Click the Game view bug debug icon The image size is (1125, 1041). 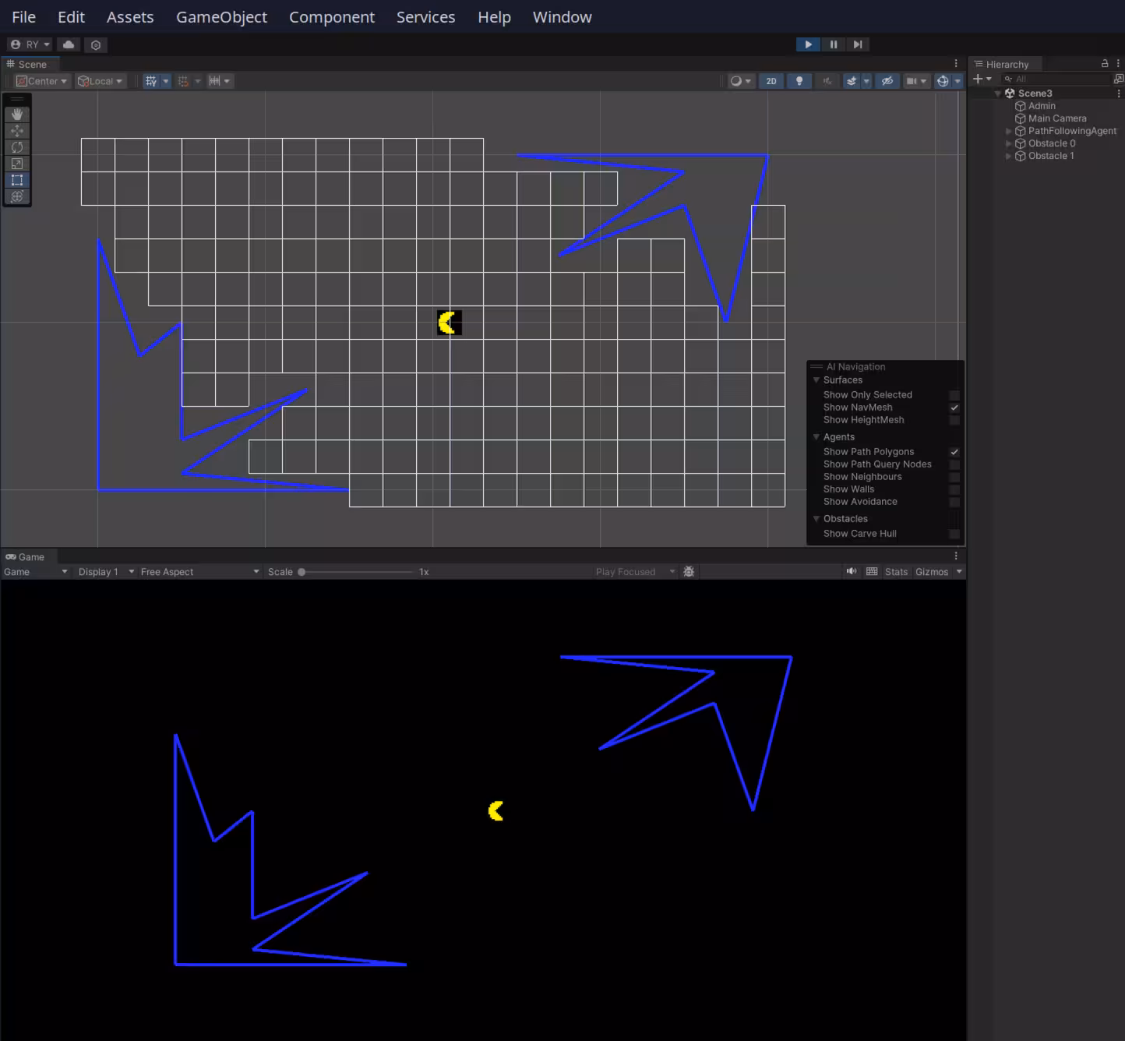689,572
